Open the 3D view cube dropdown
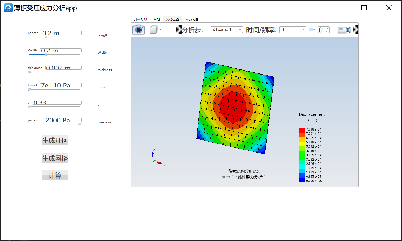Screen dimensions: 402x241 [x=160, y=29]
